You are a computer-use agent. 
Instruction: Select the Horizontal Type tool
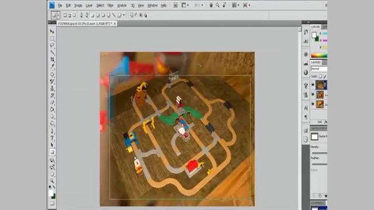click(x=52, y=138)
